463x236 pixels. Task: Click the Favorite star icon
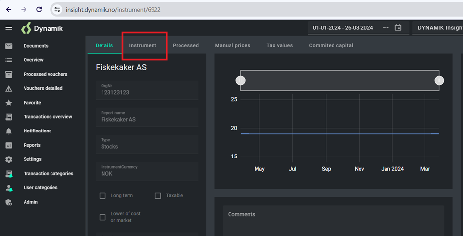coord(9,103)
